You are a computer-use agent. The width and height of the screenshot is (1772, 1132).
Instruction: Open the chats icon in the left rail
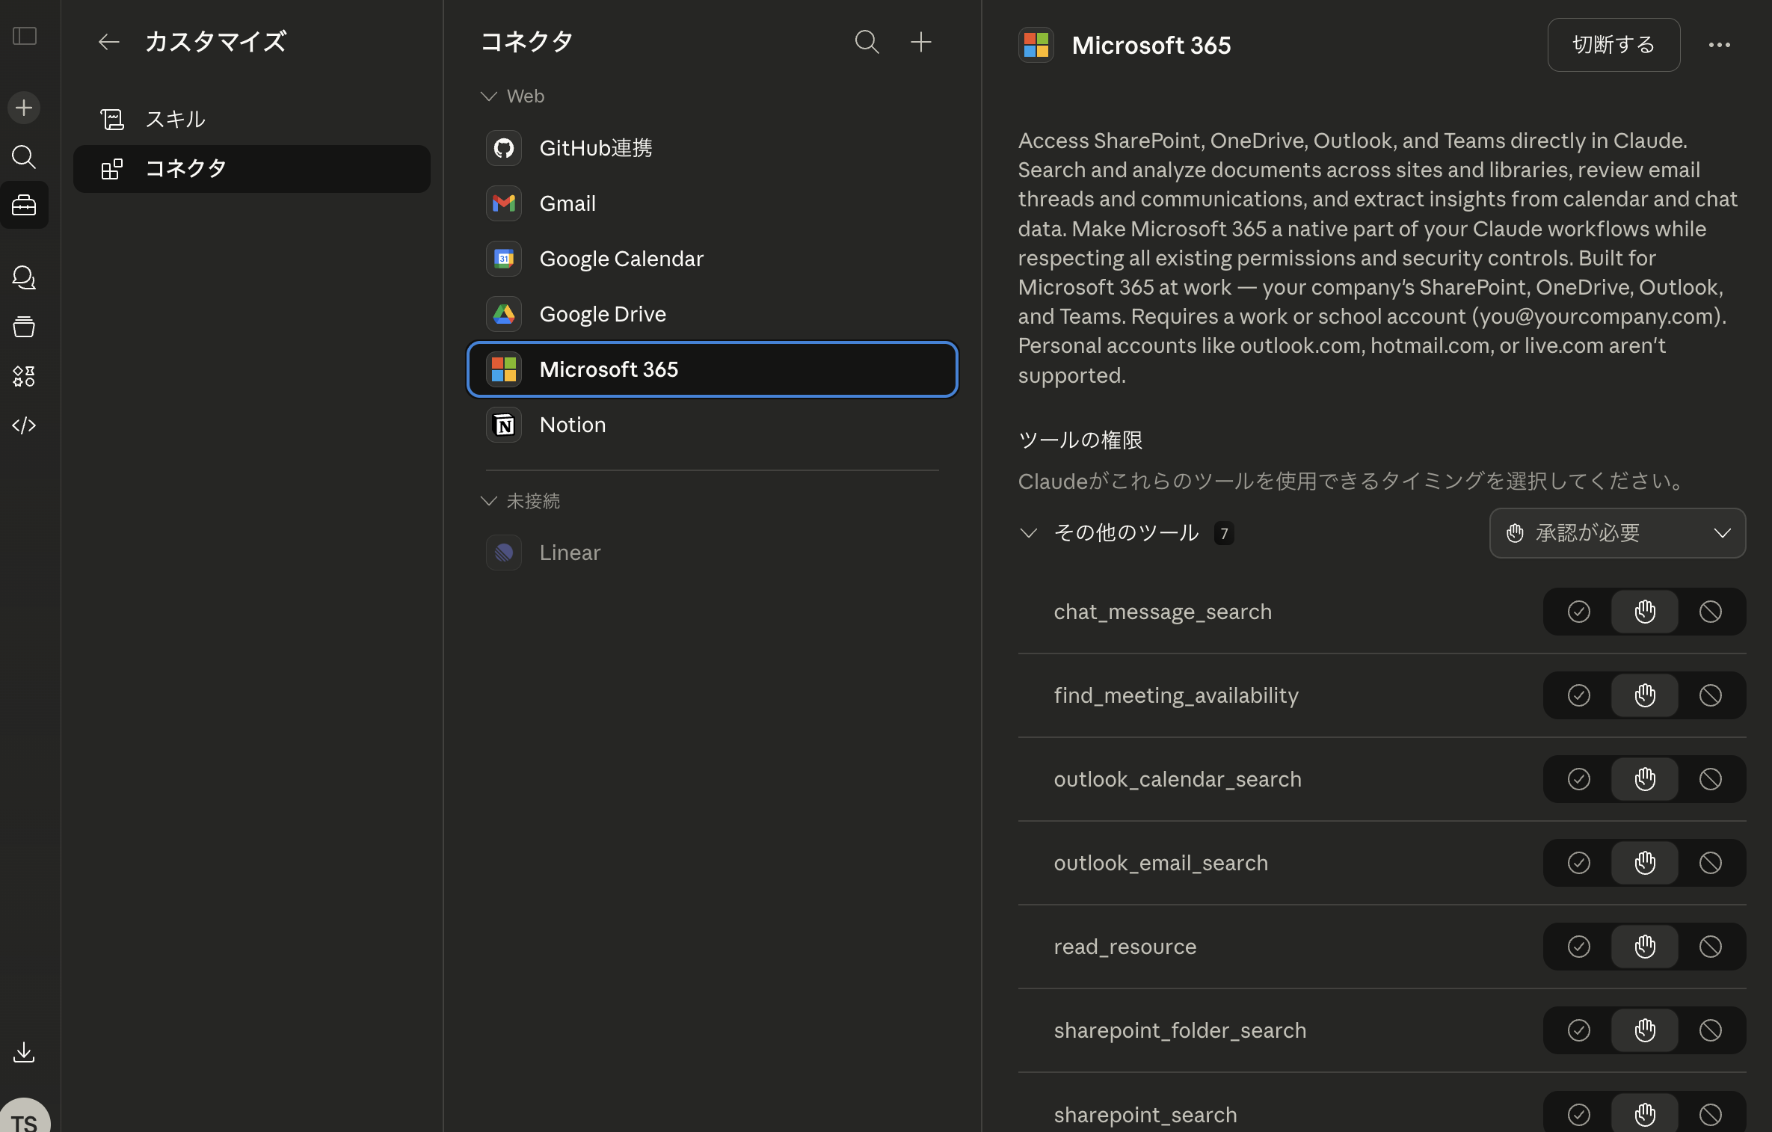coord(24,277)
